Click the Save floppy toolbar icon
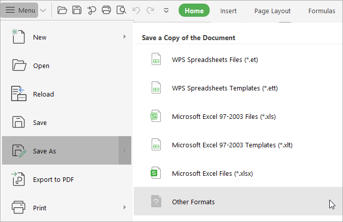This screenshot has width=343, height=222. point(77,10)
